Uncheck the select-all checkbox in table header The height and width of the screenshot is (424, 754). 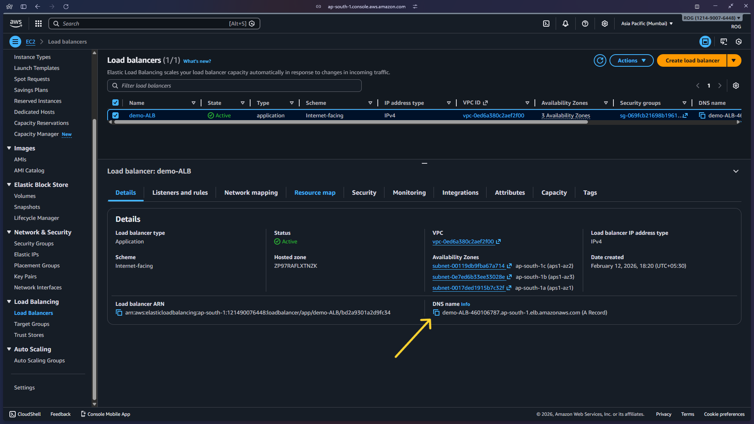tap(116, 102)
